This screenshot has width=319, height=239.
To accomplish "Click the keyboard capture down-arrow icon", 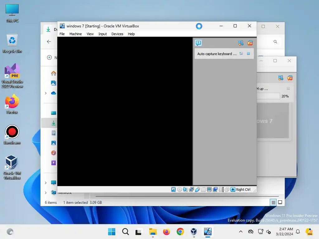I will tap(233, 190).
